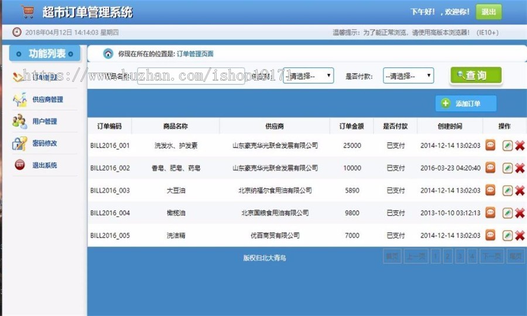Select 退出系统 menu item
This screenshot has width=527, height=316.
pyautogui.click(x=45, y=165)
